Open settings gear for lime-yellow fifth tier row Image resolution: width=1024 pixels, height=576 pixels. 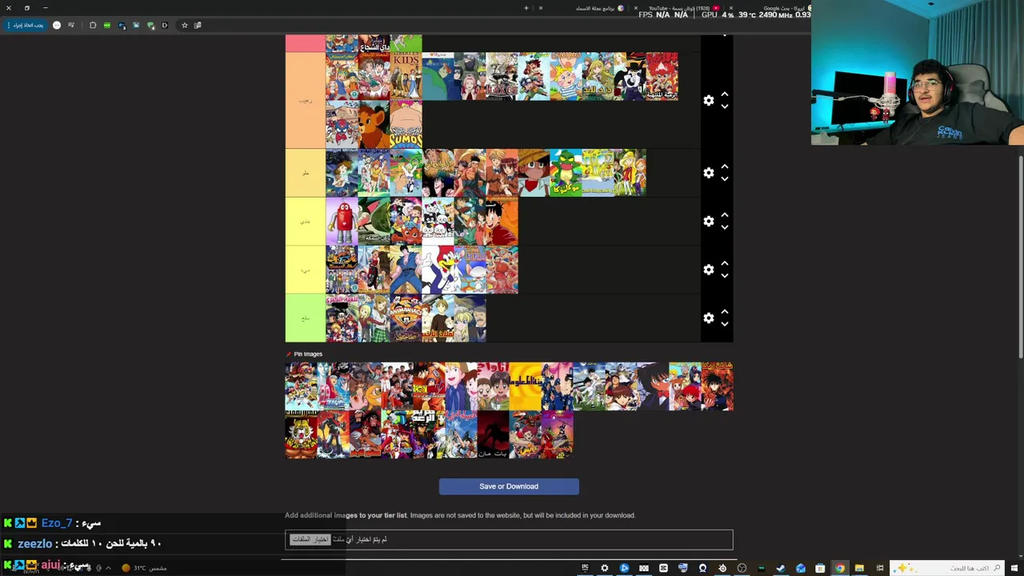click(708, 270)
